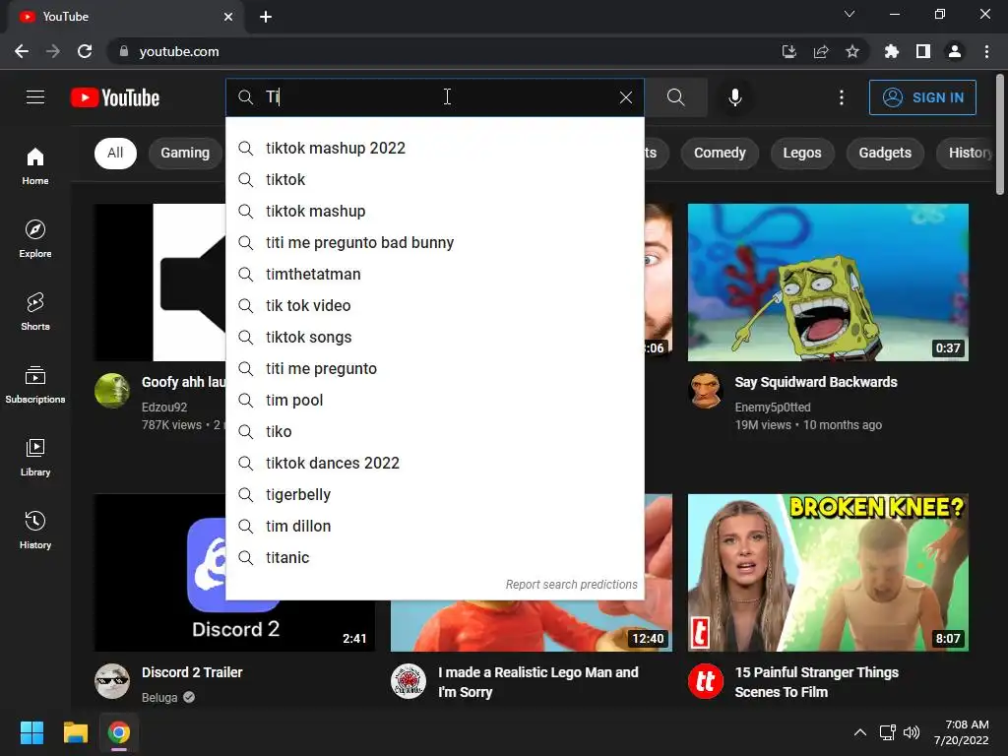Open Explore in the sidebar
Screen dimensions: 1008x756
[x=35, y=239]
